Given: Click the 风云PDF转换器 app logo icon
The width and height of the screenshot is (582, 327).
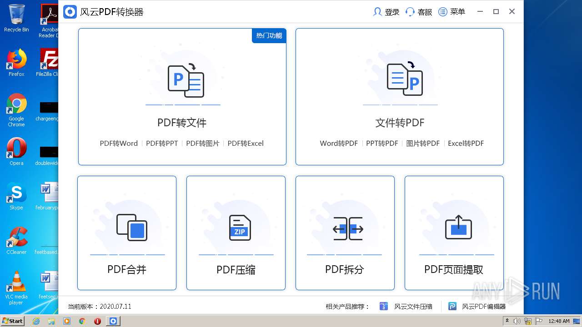Looking at the screenshot, I should pos(70,12).
